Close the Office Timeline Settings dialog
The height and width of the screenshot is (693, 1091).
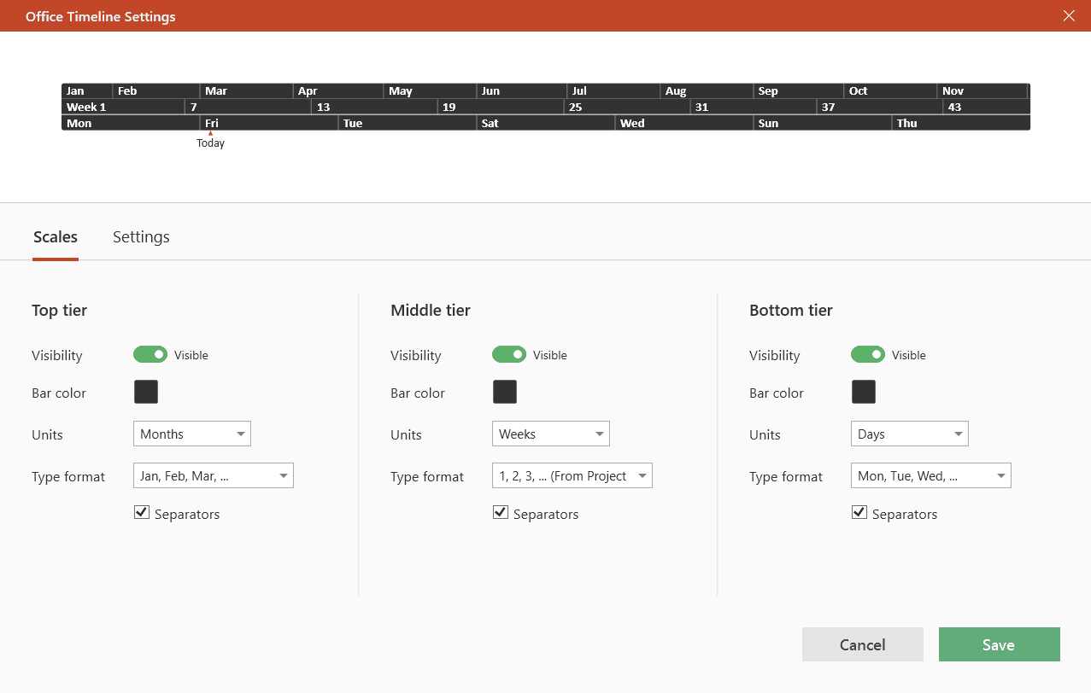(x=1069, y=15)
